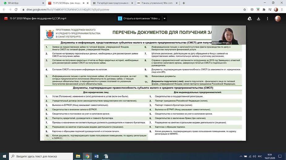
Task: Switch the РУС input language
Action: coord(260,156)
